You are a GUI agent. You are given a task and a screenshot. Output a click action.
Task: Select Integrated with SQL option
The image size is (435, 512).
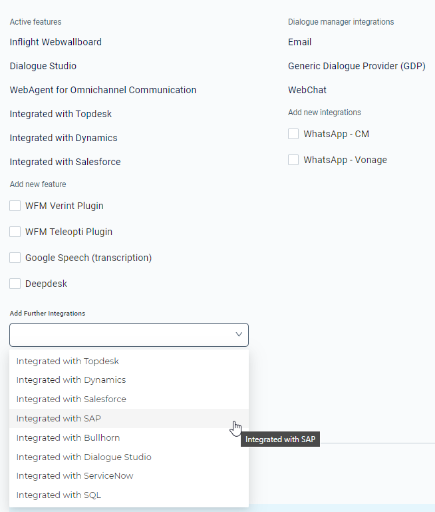coord(129,495)
